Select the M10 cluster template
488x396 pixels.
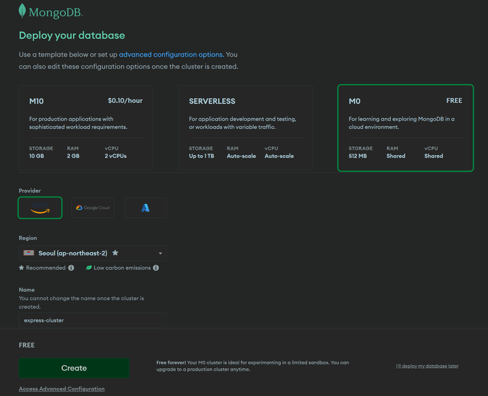click(x=86, y=128)
